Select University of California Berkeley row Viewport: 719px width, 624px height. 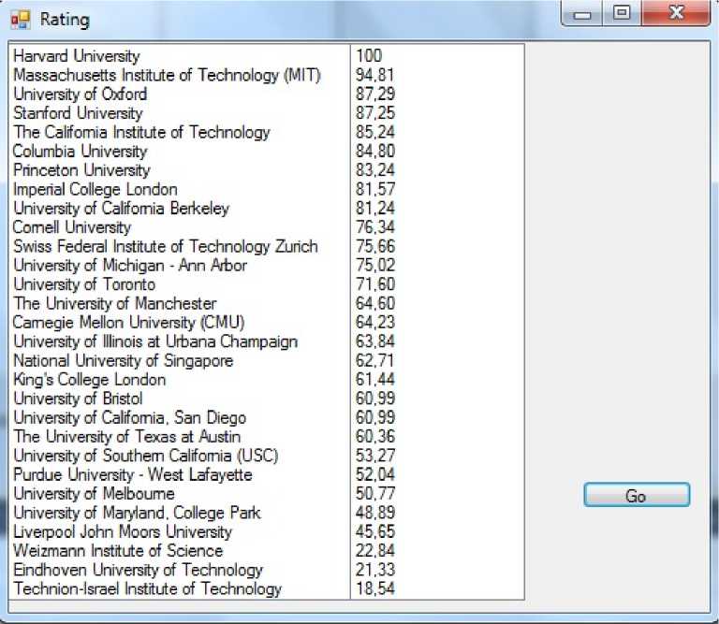[122, 208]
